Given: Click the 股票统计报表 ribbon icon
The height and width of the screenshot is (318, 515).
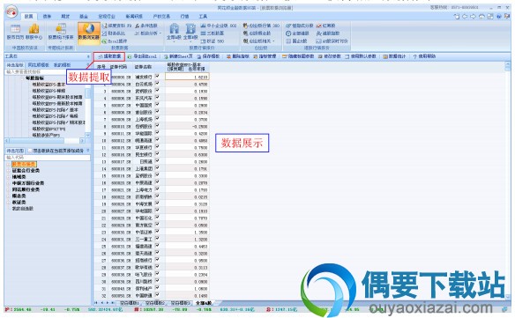Looking at the screenshot, I should 61,33.
